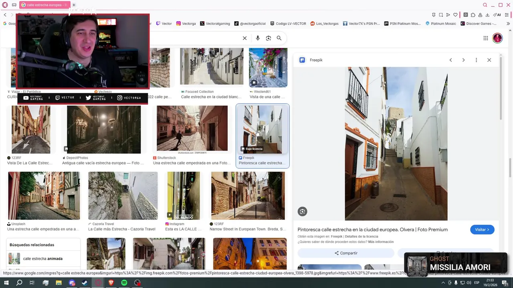Close the image preview panel
This screenshot has height=288, width=513.
click(x=489, y=60)
